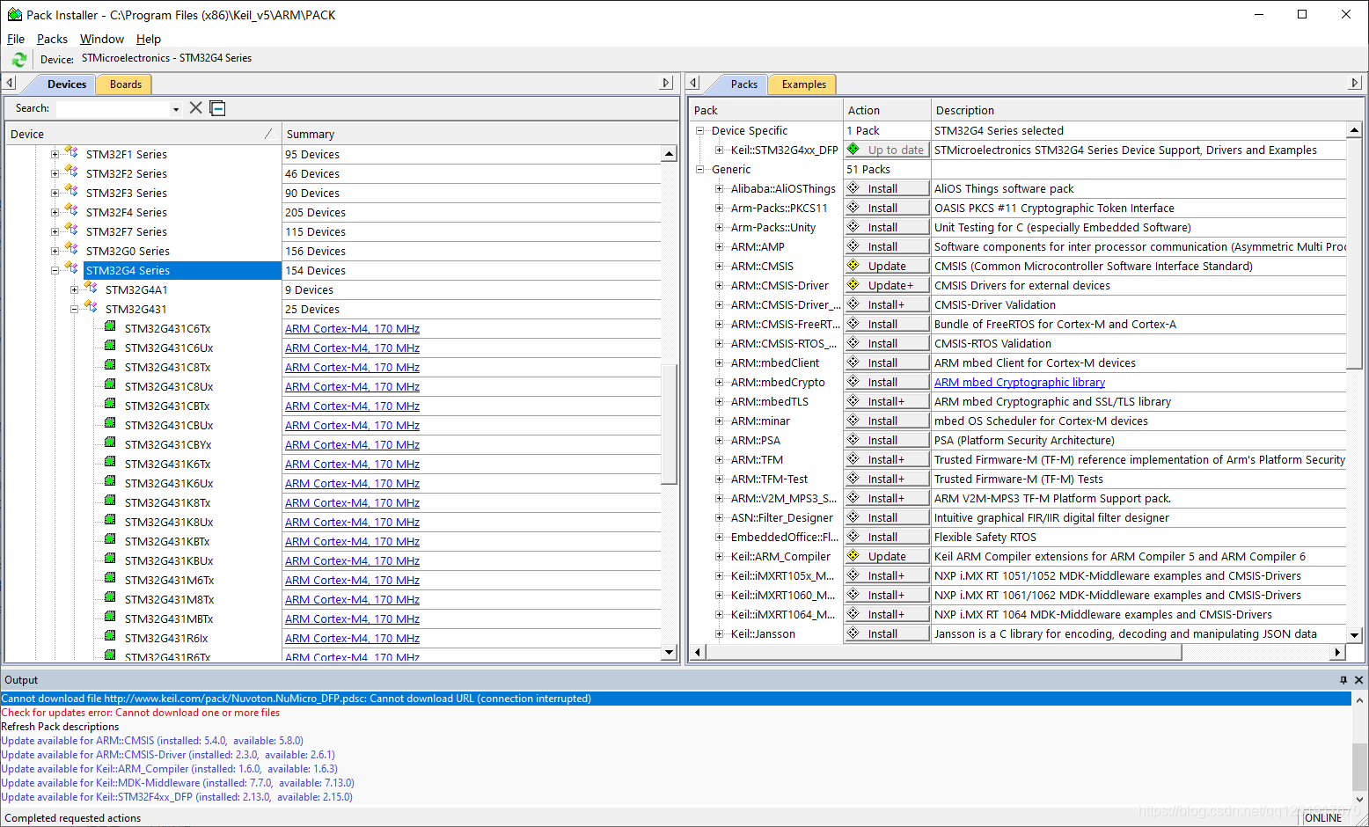The width and height of the screenshot is (1369, 827).
Task: Click STM32G431M6Tx chip icon
Action: pyautogui.click(x=110, y=578)
